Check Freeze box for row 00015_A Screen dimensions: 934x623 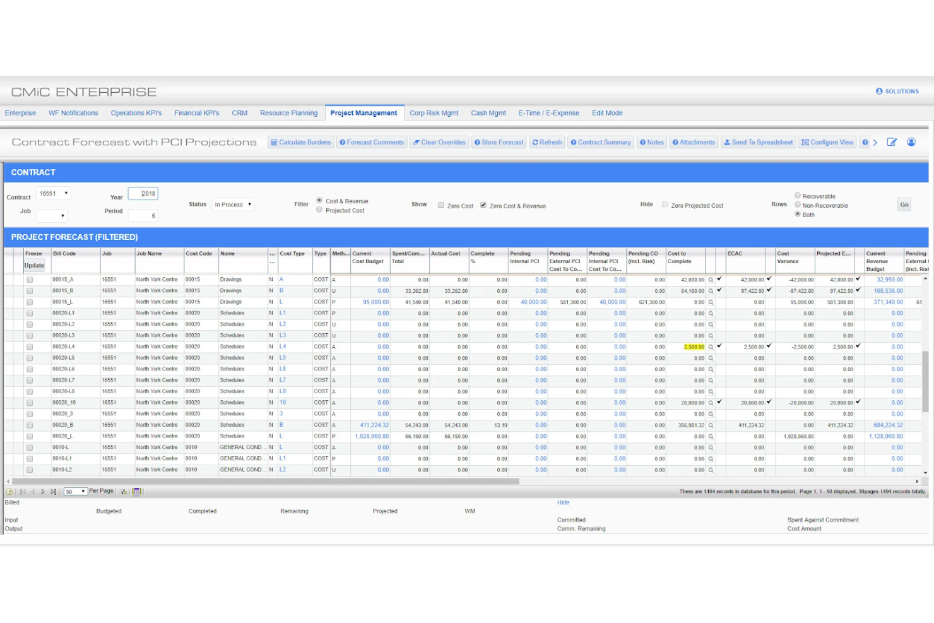(30, 280)
